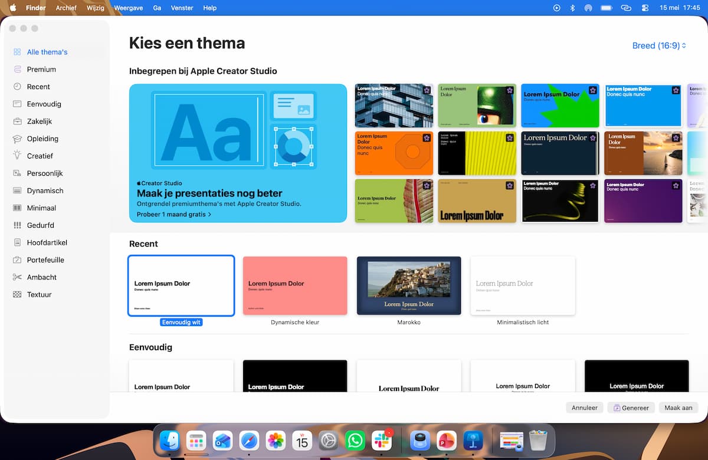Click the Apple Creator Studio promo banner

pos(238,153)
